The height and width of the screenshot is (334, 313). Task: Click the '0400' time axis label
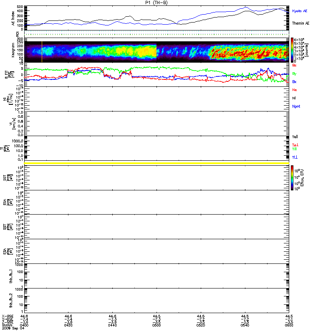[24, 325]
